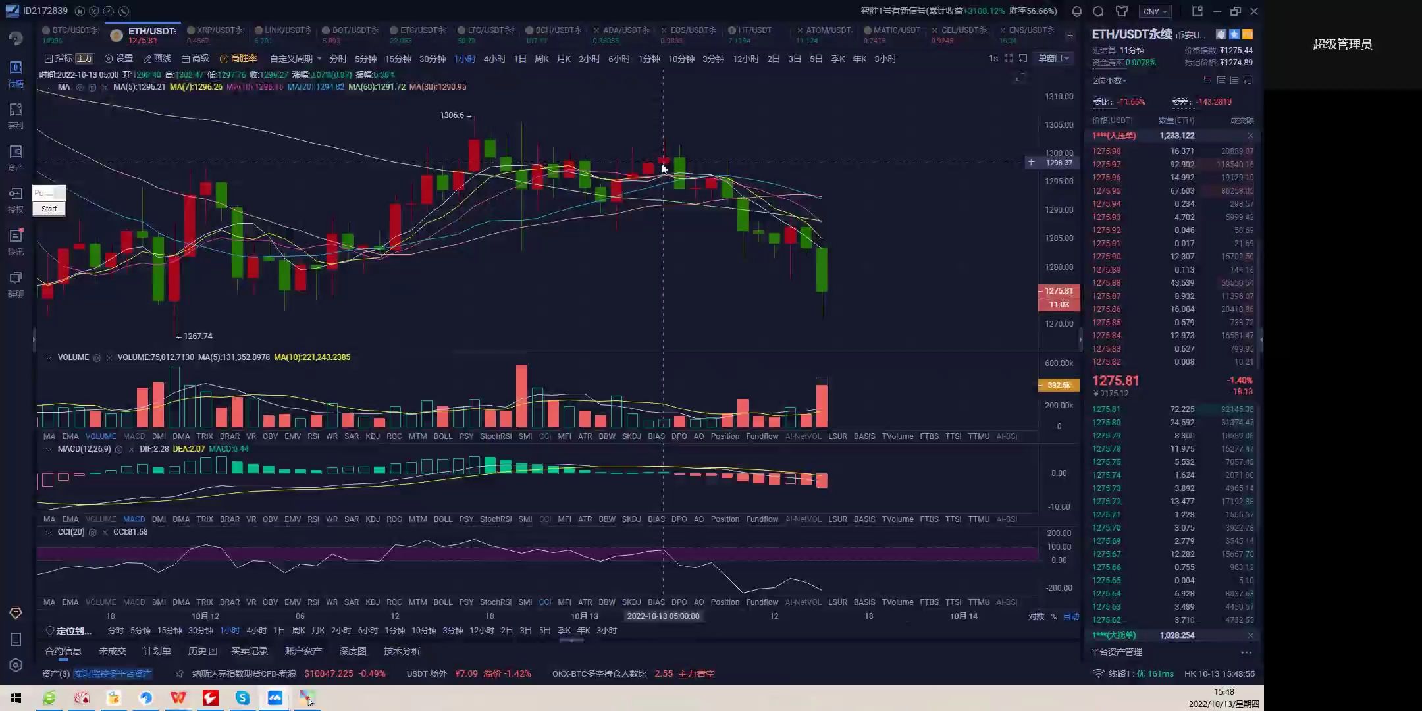Collapse the MA indicator row chevron
Screen dimensions: 1422x711
tap(48, 87)
